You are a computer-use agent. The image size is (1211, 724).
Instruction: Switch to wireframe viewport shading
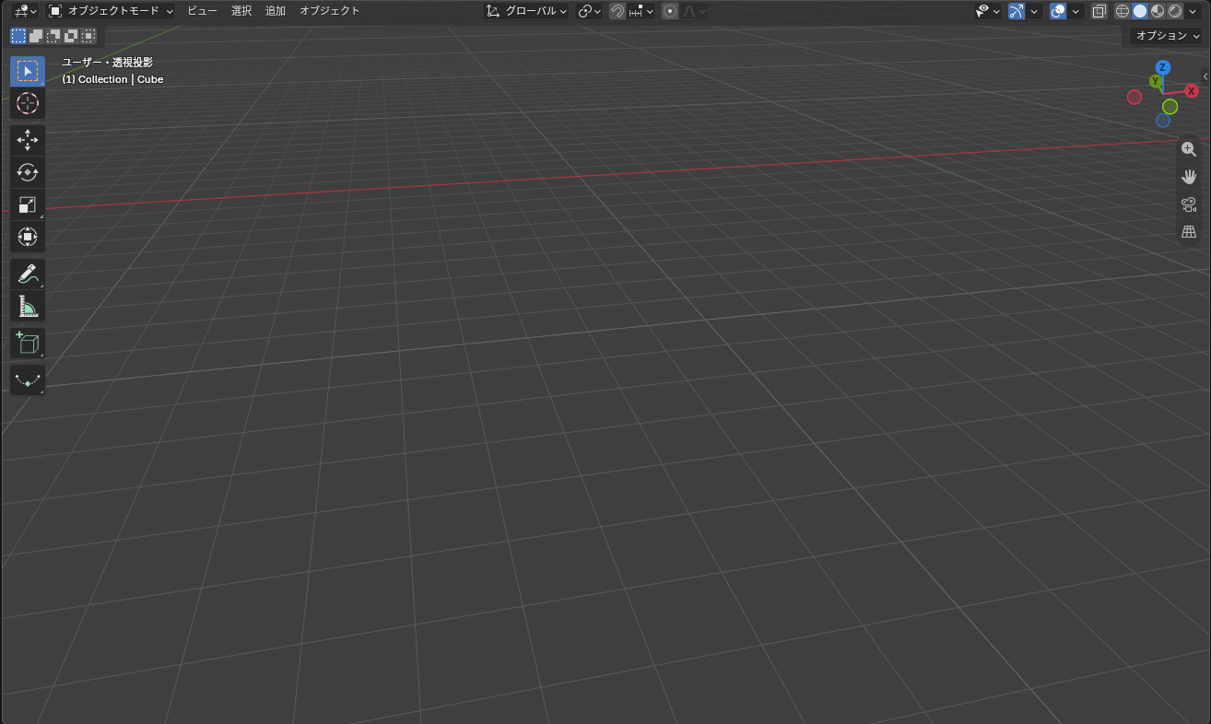point(1123,11)
